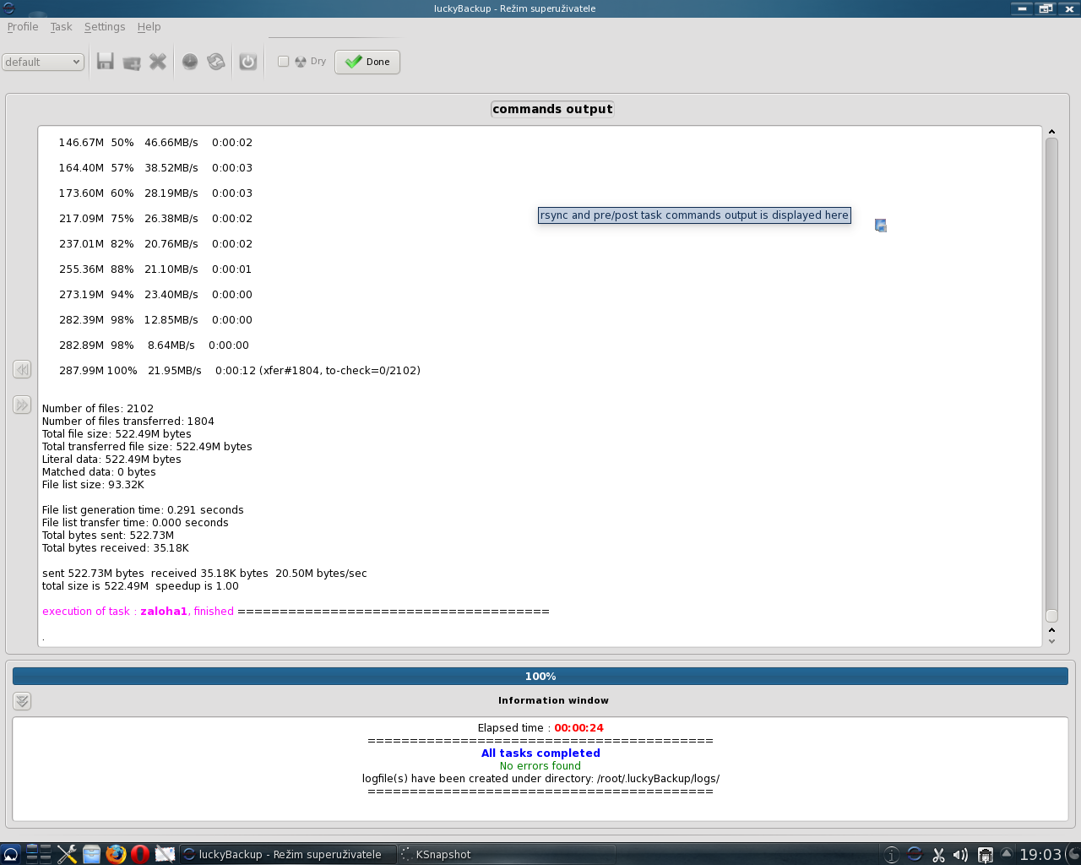Click the 19:03 clock in the panel
1081x865 pixels.
click(1040, 855)
